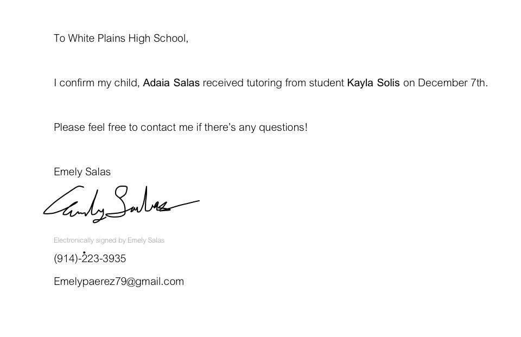Image resolution: width=521 pixels, height=337 pixels.
Task: Click "White" in the greeting line
Action: point(81,39)
